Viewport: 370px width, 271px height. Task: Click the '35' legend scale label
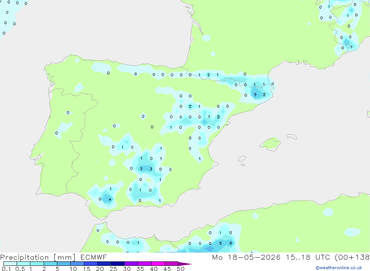point(140,269)
